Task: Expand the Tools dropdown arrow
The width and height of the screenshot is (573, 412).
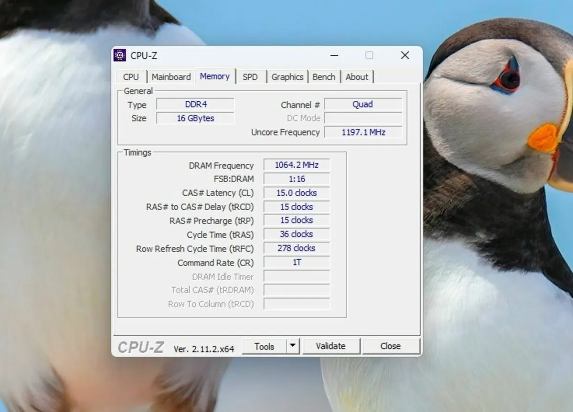Action: pyautogui.click(x=293, y=347)
